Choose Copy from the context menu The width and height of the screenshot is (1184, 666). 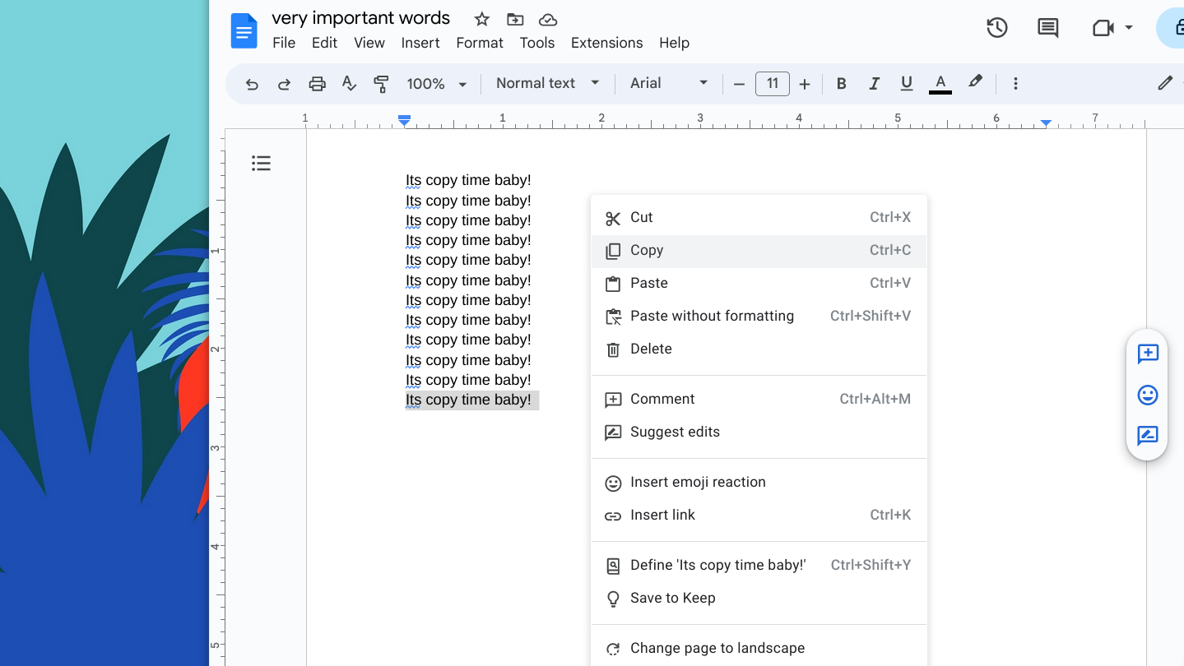pos(759,251)
